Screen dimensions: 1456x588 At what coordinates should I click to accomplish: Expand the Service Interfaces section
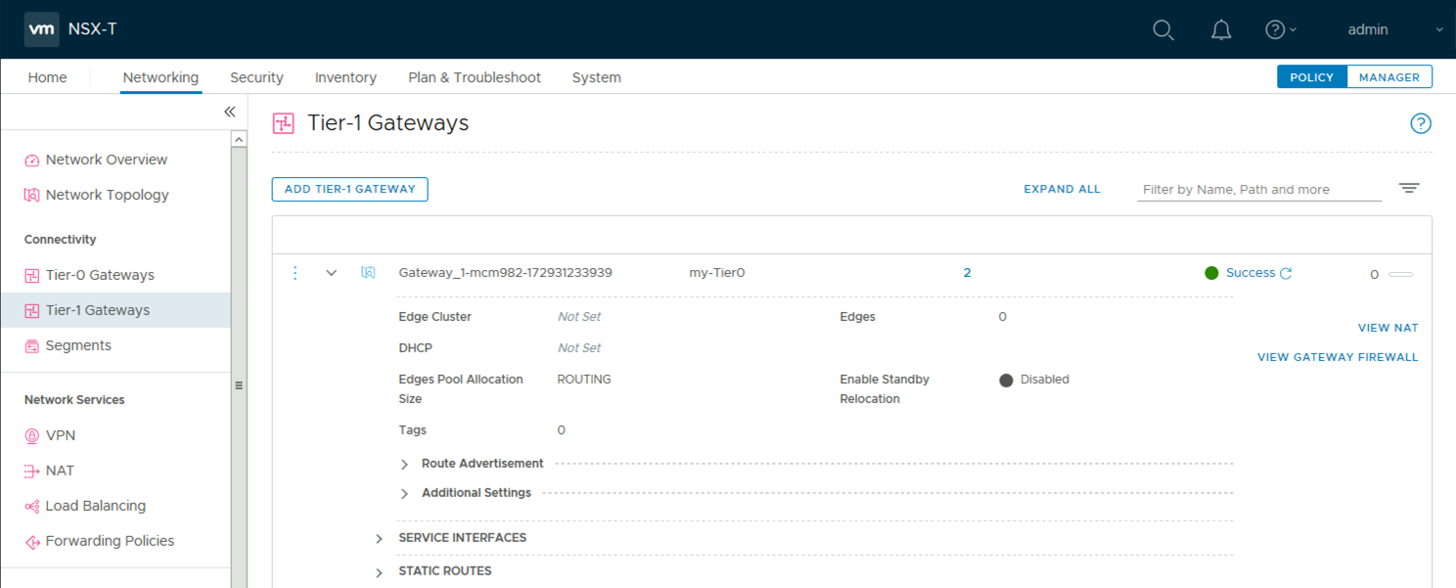tap(380, 539)
